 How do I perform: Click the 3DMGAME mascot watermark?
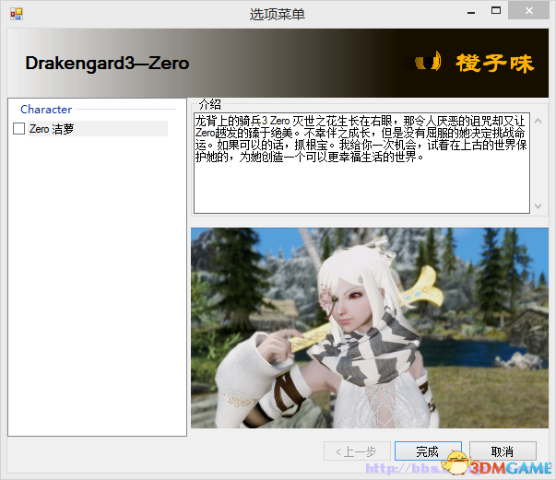pos(457,462)
